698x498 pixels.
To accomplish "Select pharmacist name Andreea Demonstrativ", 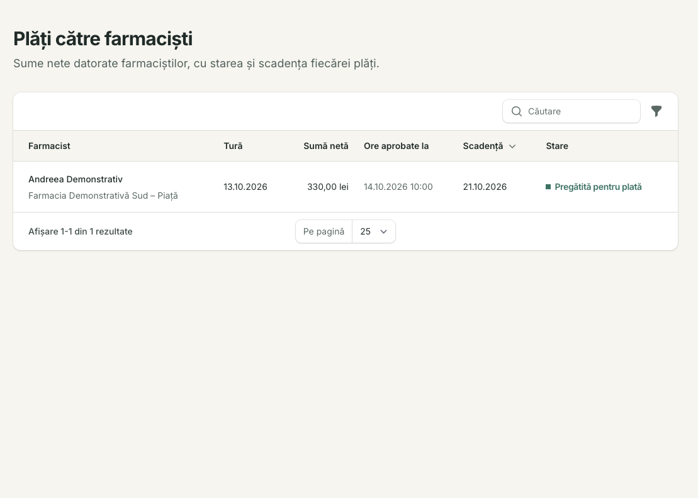I will pyautogui.click(x=76, y=179).
